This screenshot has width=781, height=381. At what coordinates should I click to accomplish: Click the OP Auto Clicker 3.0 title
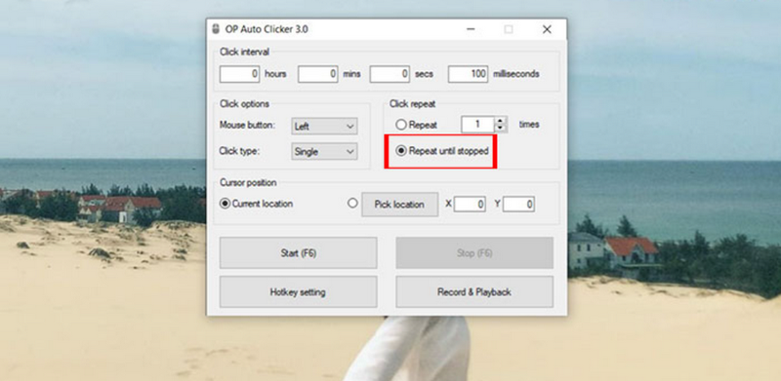click(x=267, y=29)
